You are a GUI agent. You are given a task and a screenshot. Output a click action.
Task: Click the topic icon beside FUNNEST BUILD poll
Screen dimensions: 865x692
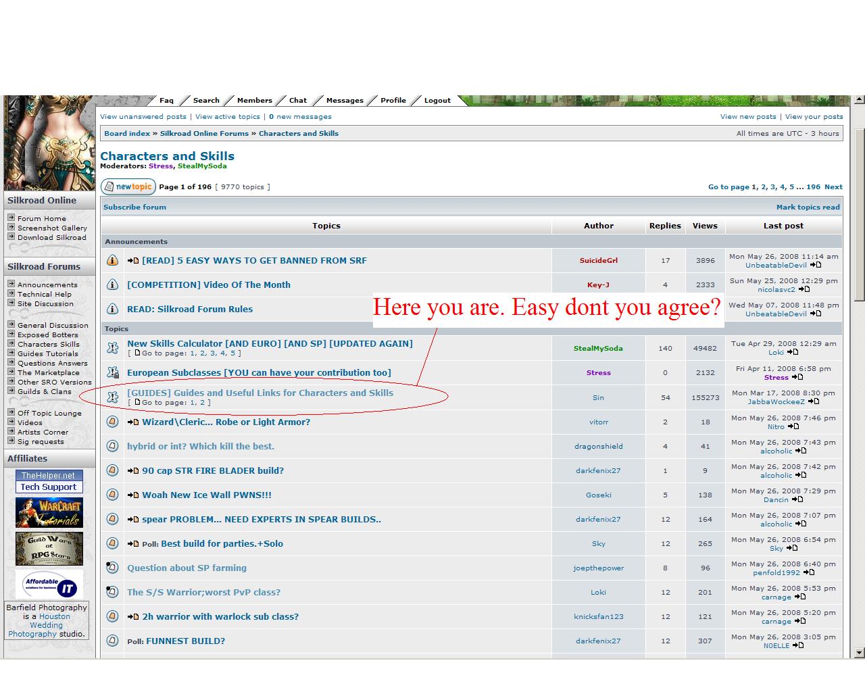tap(113, 641)
